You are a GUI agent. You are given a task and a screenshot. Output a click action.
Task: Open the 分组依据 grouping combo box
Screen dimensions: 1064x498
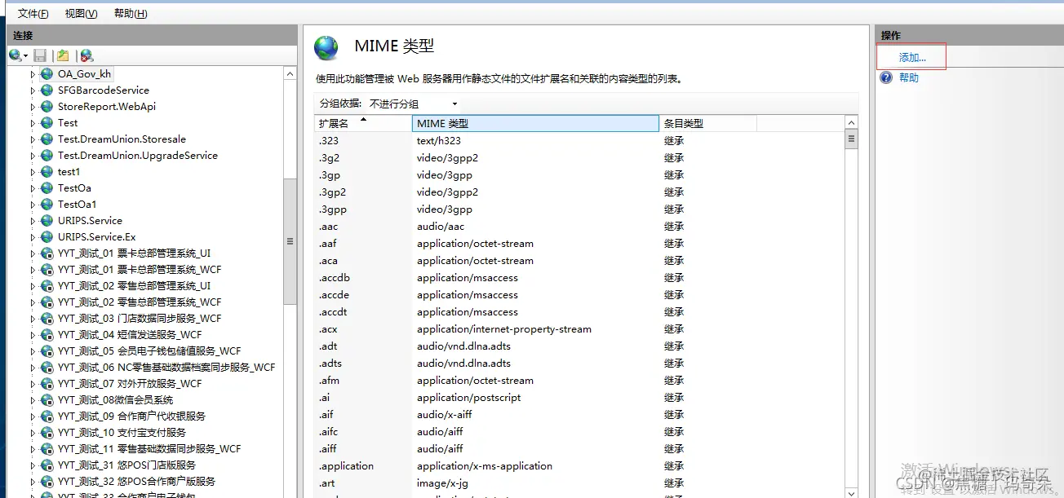click(x=413, y=104)
